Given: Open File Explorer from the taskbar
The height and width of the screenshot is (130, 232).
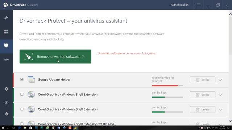Looking at the screenshot, I should [x=25, y=128].
